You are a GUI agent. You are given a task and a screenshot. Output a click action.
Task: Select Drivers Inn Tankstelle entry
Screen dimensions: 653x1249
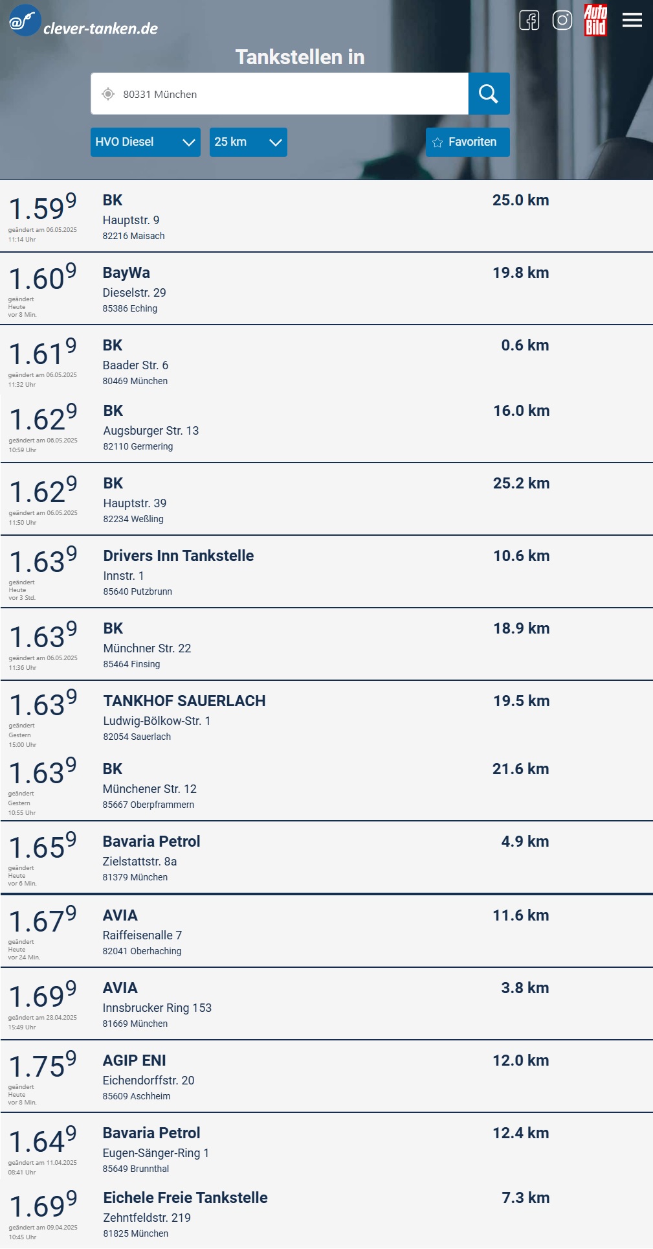[x=259, y=572]
